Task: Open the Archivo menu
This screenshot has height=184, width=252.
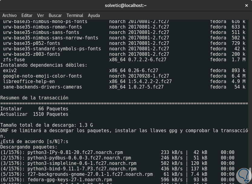Action: [x=9, y=15]
